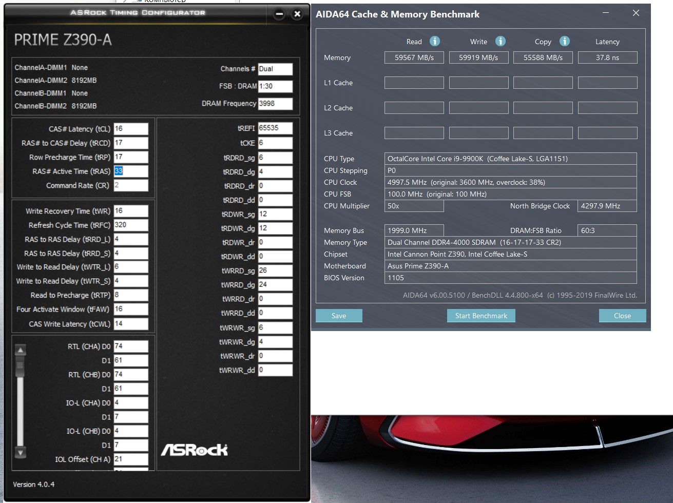Click the Write Recovery Time (tWR) field
Viewport: 673px width, 503px height.
(131, 211)
